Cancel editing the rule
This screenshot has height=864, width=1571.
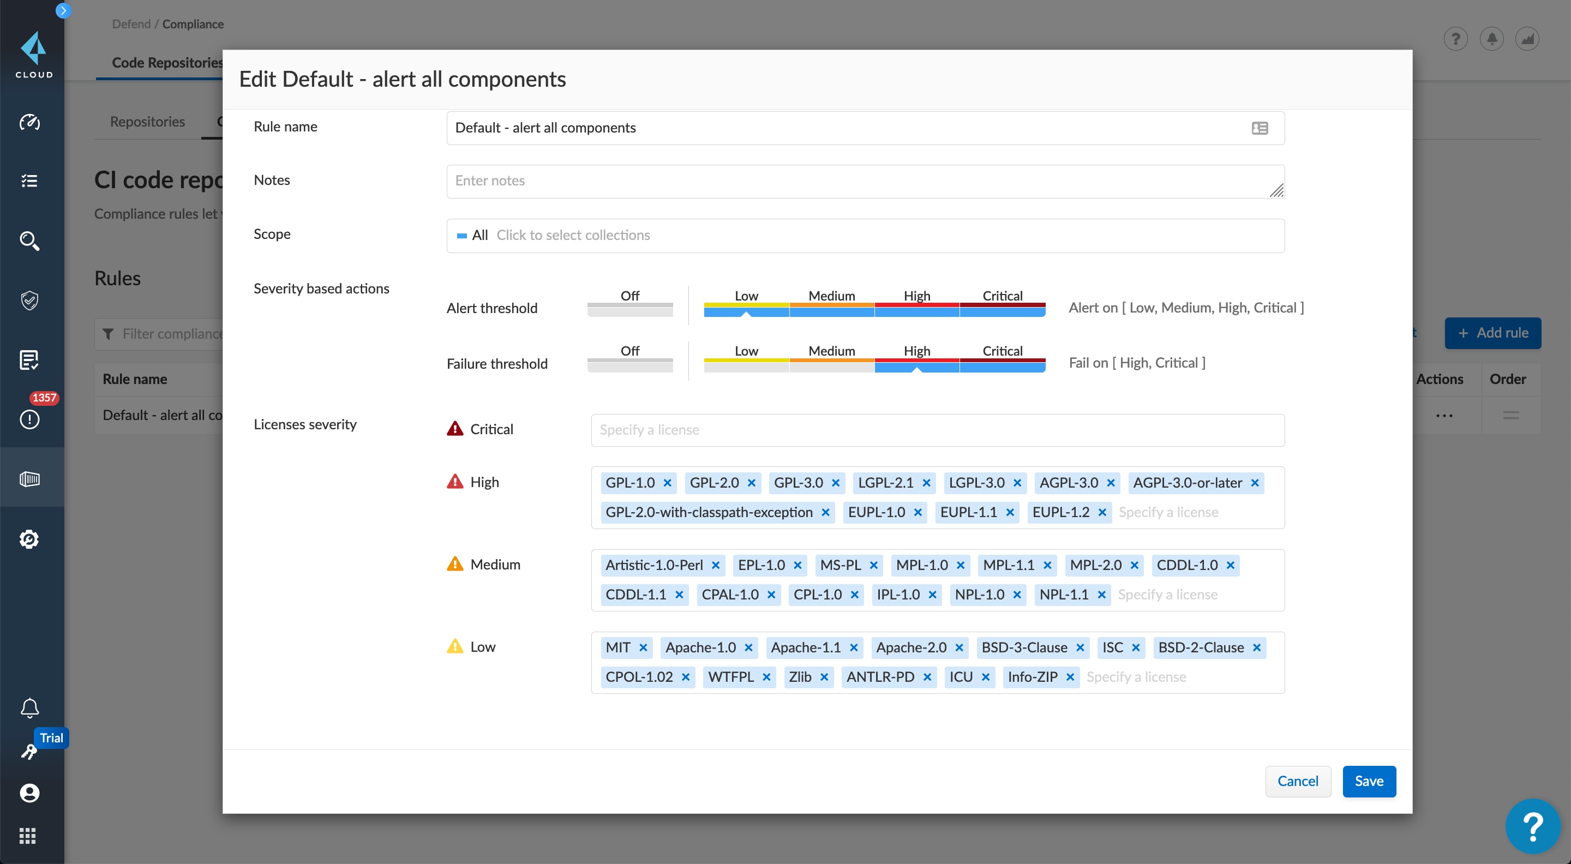tap(1297, 781)
